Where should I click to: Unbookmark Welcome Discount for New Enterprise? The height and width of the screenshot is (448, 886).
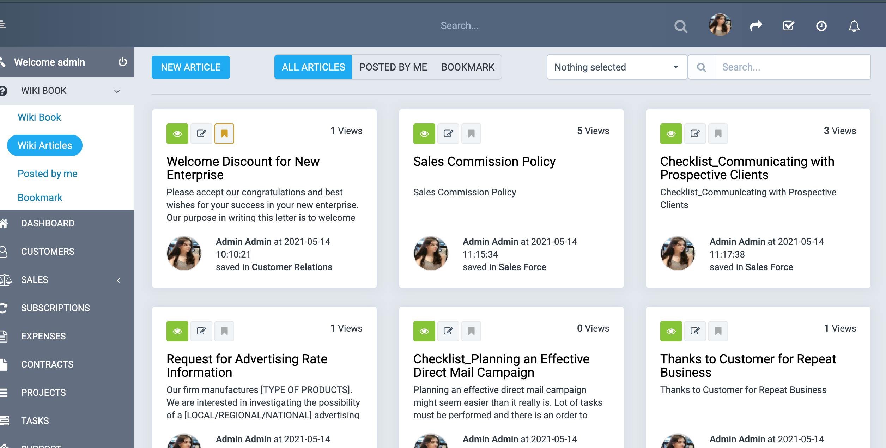224,133
